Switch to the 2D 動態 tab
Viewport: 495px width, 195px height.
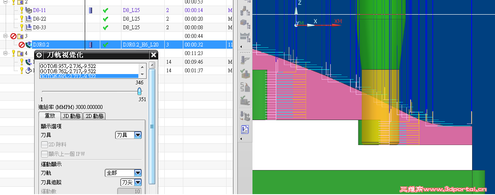pos(94,116)
